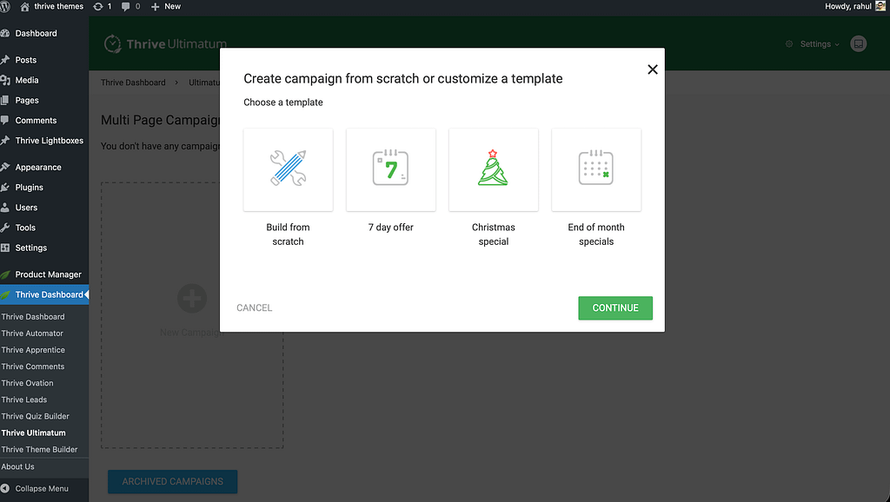The height and width of the screenshot is (502, 890).
Task: Select End of month specials calendar icon
Action: (595, 169)
